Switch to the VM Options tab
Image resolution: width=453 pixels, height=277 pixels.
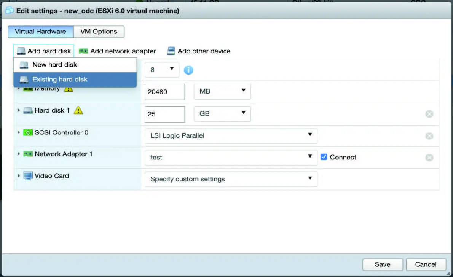click(98, 32)
